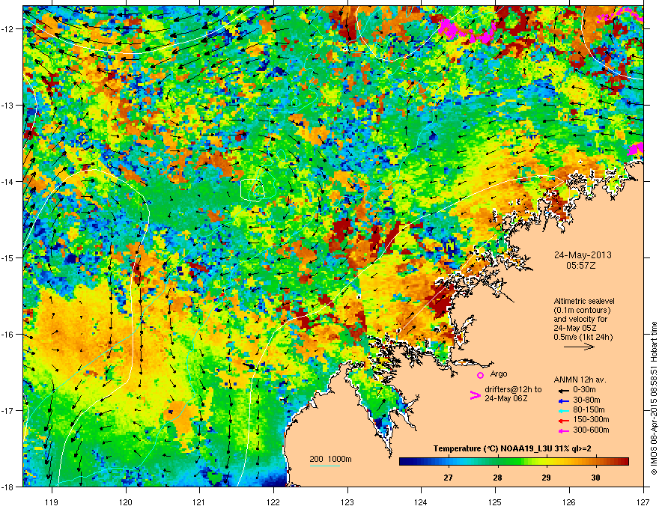Click the magenta drifters chevron symbol

click(x=475, y=394)
